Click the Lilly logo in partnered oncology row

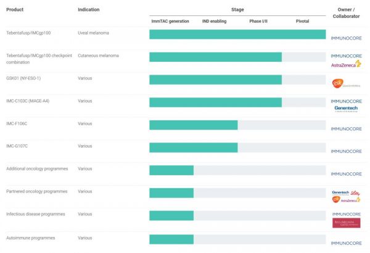(353, 193)
